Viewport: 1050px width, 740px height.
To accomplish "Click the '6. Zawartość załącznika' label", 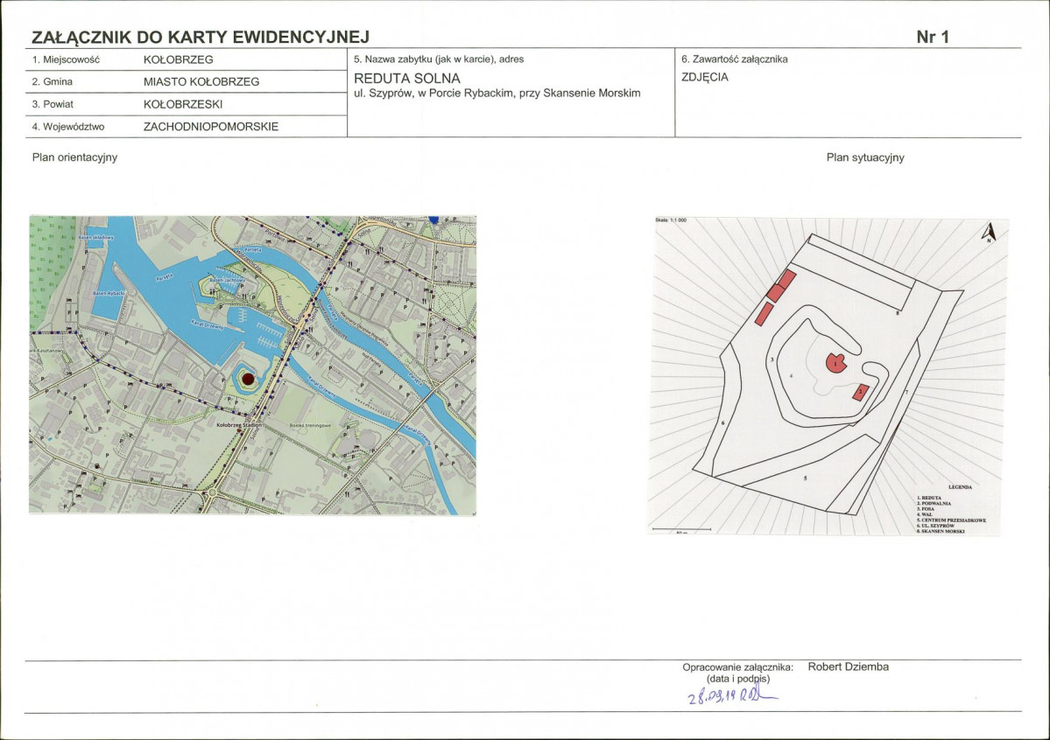I will tap(735, 59).
